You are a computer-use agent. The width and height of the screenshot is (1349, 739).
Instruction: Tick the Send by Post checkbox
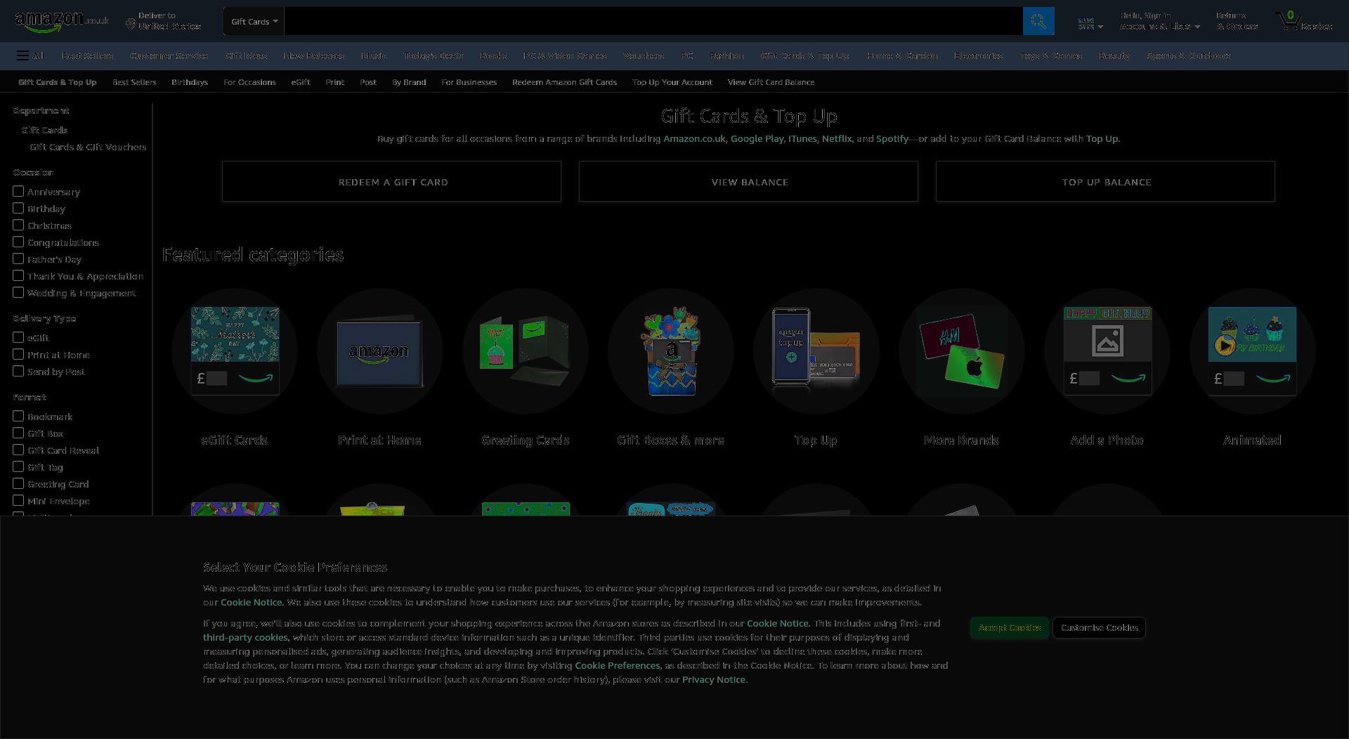[x=18, y=371]
